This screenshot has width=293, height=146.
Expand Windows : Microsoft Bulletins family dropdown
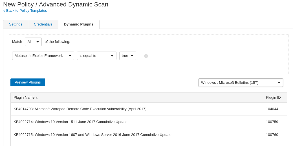pos(241,83)
